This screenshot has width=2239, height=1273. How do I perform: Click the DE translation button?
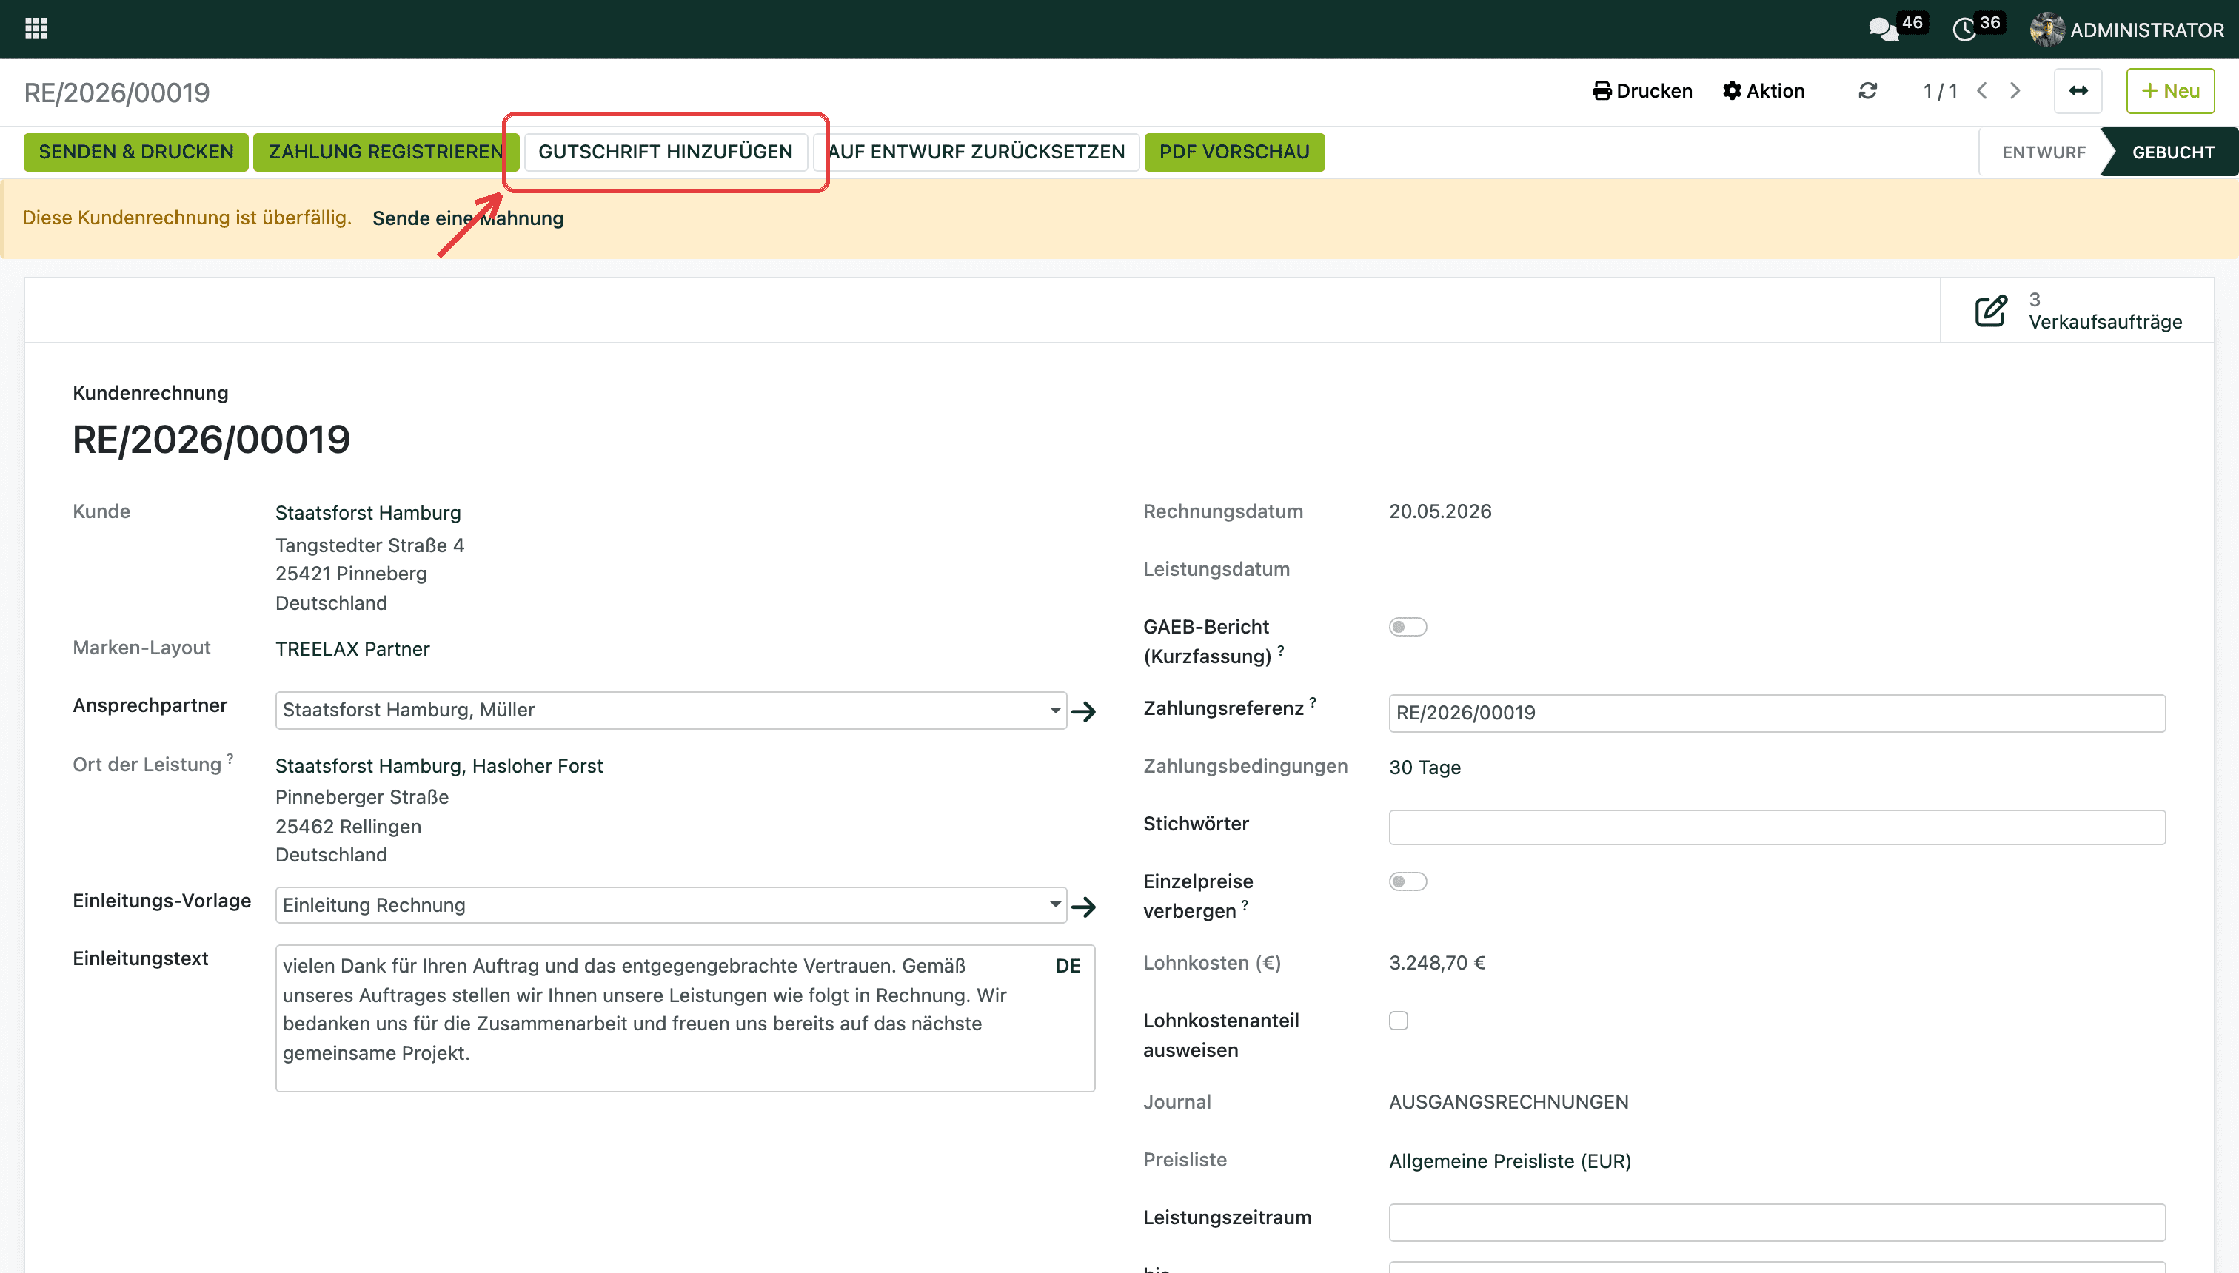(x=1068, y=966)
